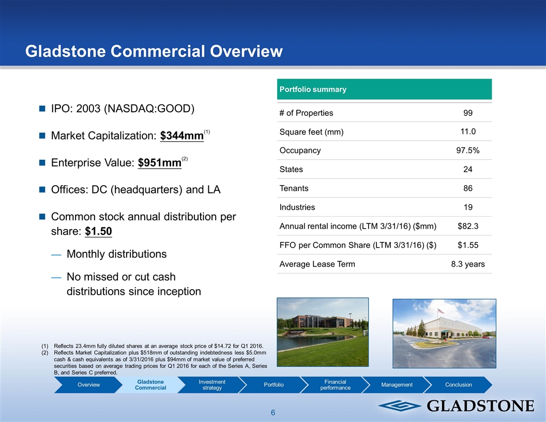Select the Portfolio summary table header
Screen dimensions: 546x422
click(x=384, y=89)
